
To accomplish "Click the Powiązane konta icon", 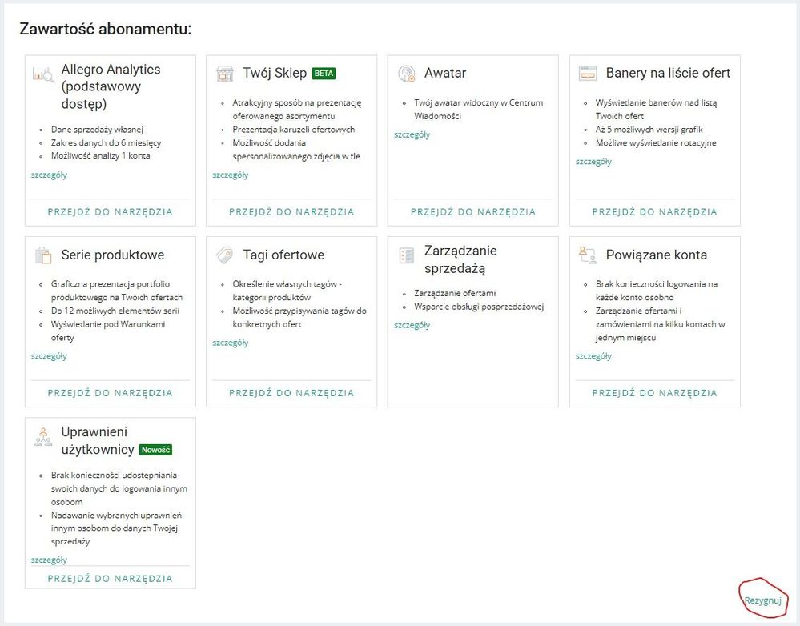I will [x=588, y=255].
